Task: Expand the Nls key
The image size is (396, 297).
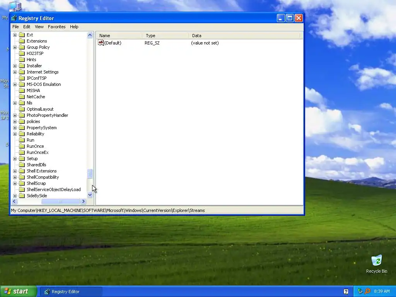Action: tap(15, 103)
